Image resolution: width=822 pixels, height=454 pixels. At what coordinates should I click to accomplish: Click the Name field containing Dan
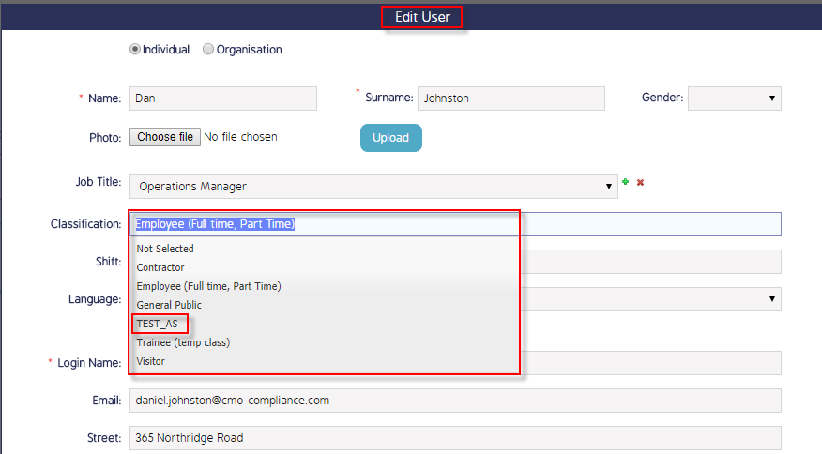tap(223, 98)
